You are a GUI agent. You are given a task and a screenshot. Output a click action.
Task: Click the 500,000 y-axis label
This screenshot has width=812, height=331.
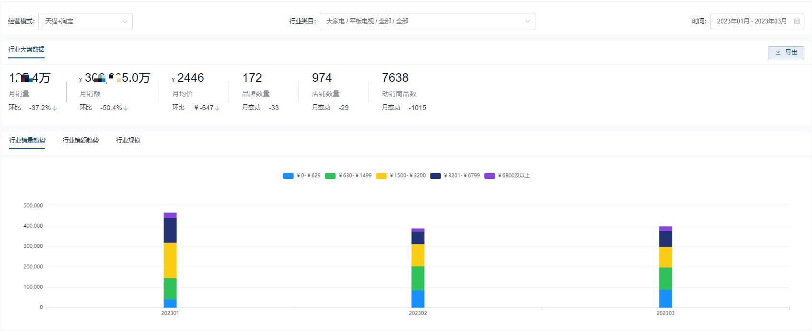point(33,206)
